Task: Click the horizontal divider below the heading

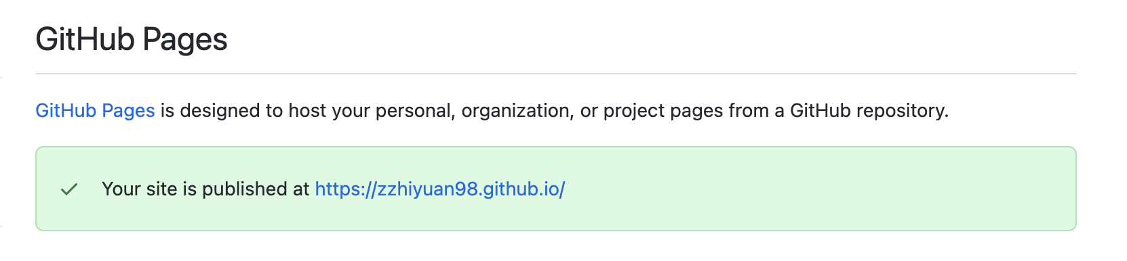Action: (556, 73)
